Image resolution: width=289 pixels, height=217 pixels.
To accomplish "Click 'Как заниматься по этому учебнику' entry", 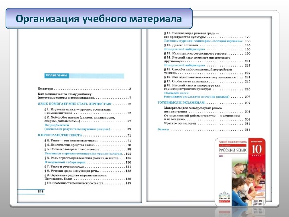I will click(x=84, y=96).
